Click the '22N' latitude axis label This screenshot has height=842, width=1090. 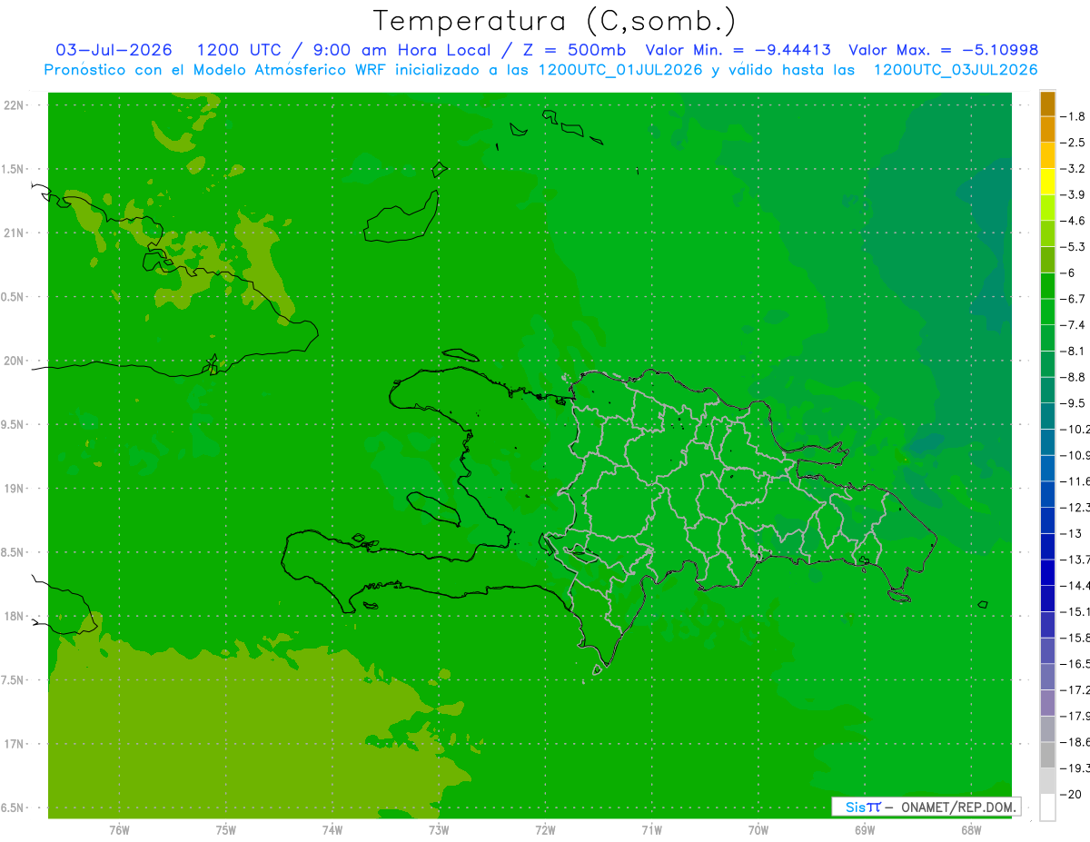(14, 105)
